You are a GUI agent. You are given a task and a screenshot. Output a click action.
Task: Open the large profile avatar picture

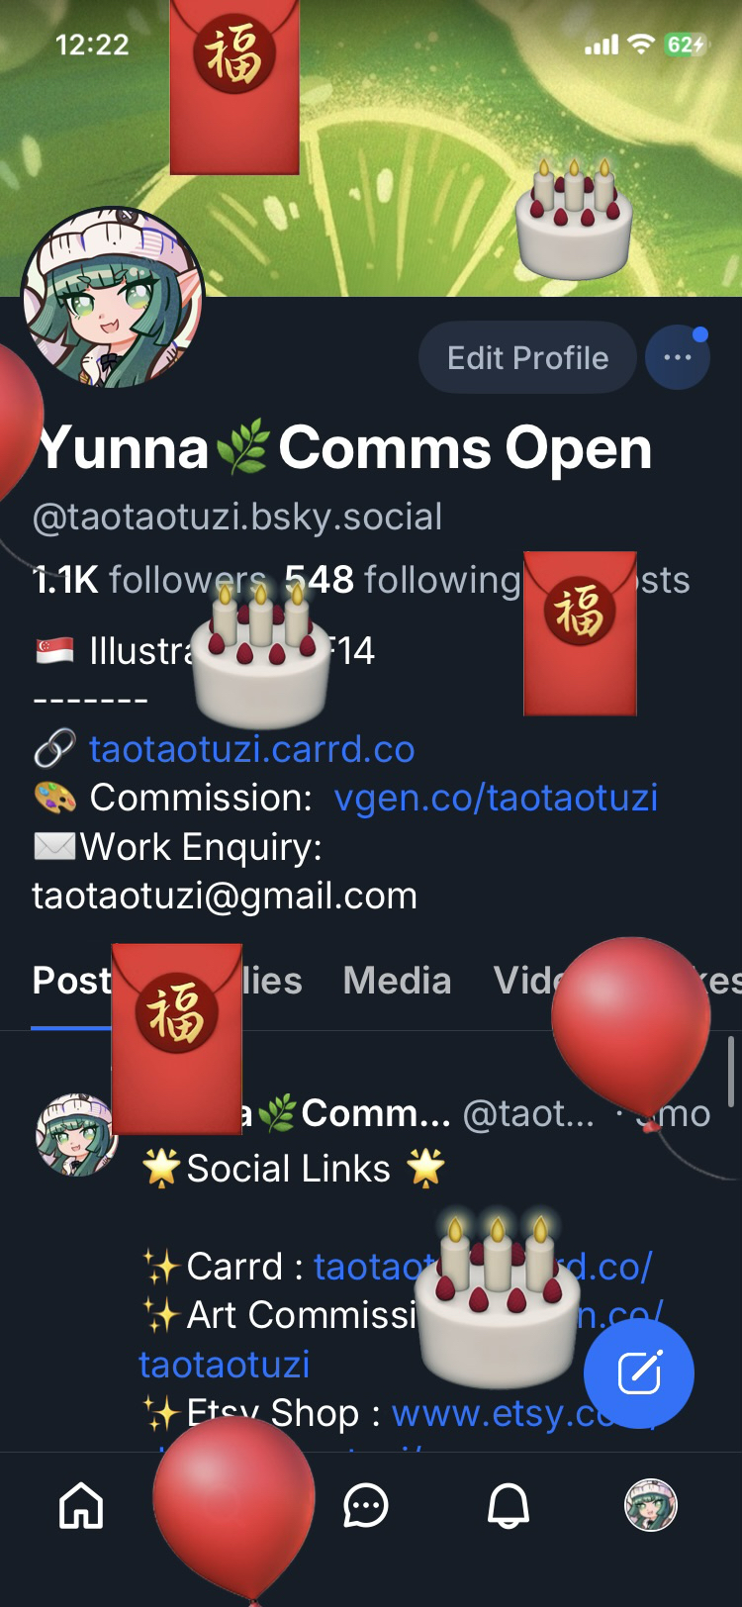pyautogui.click(x=112, y=298)
